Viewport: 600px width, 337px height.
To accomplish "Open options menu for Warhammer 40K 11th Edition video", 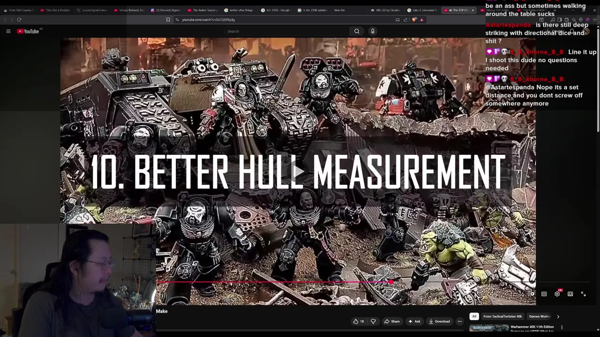I will coord(562,328).
